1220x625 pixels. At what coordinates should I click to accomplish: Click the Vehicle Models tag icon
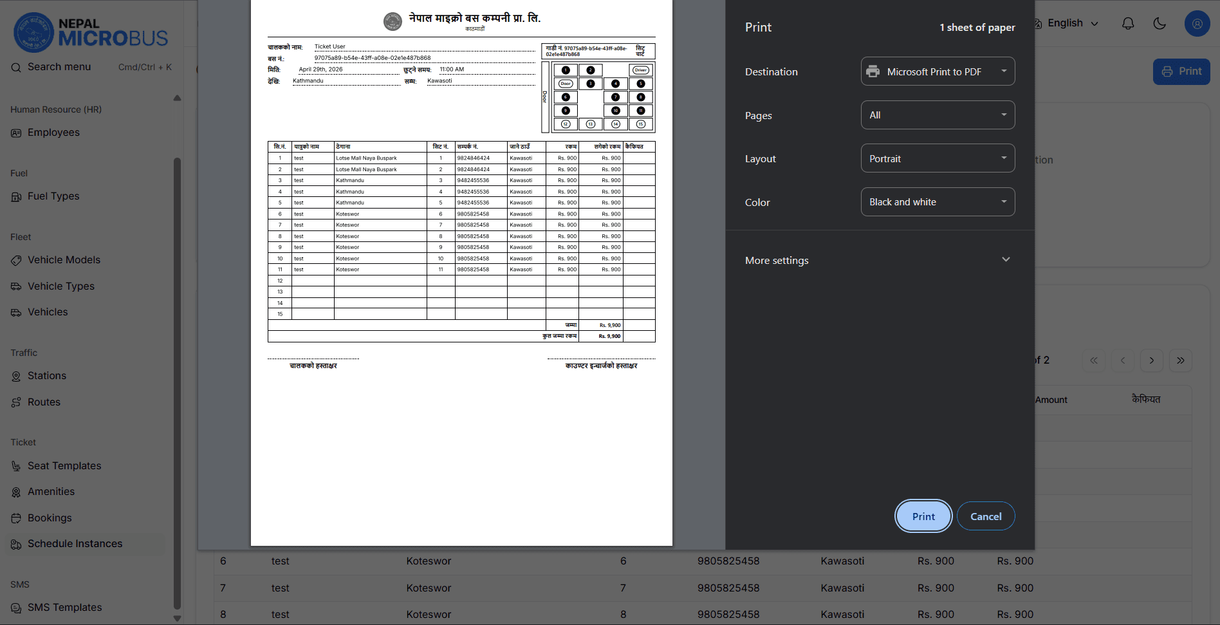point(16,260)
